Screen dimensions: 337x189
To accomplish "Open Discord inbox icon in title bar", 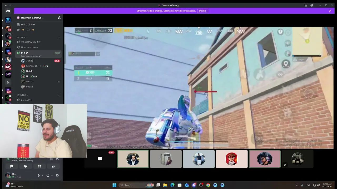I will tap(306, 5).
